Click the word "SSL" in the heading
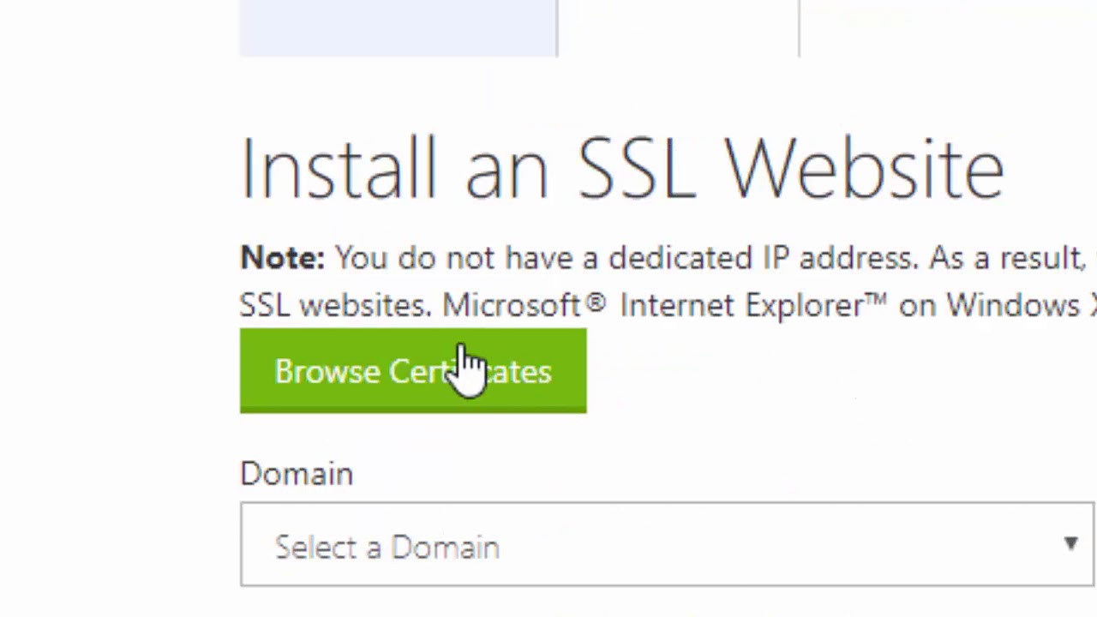The height and width of the screenshot is (617, 1097). pos(635,168)
